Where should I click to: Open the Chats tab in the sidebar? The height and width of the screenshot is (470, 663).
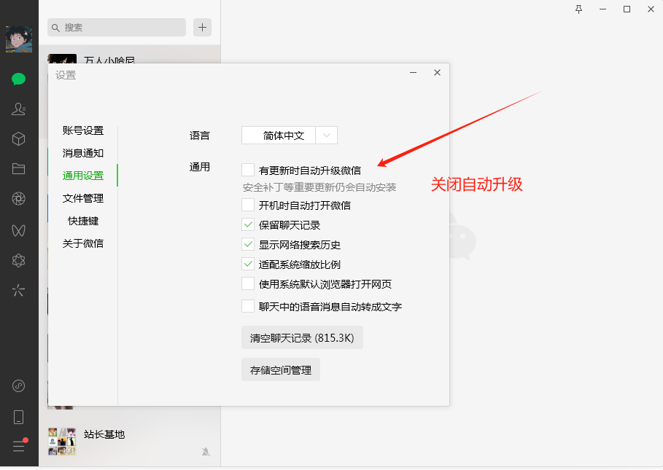click(x=19, y=79)
